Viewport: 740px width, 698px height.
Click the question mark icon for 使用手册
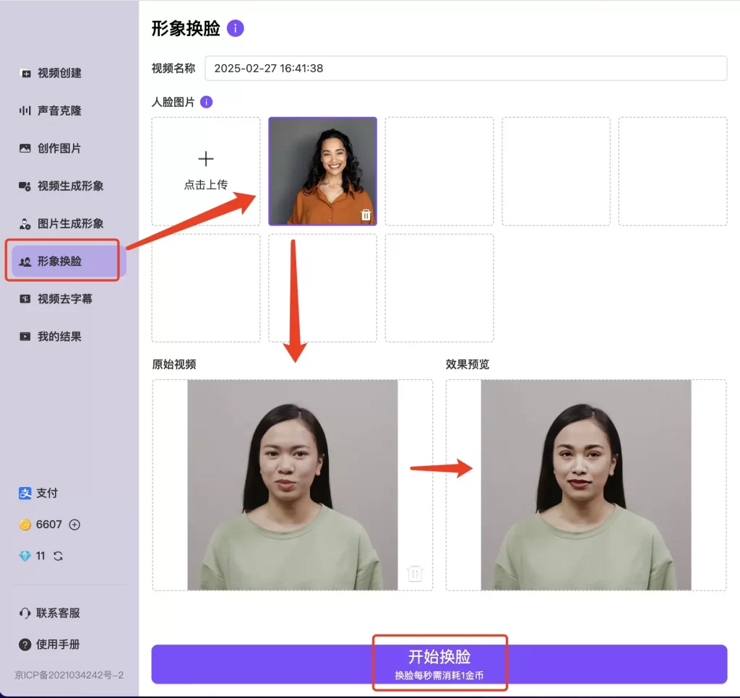coord(25,645)
